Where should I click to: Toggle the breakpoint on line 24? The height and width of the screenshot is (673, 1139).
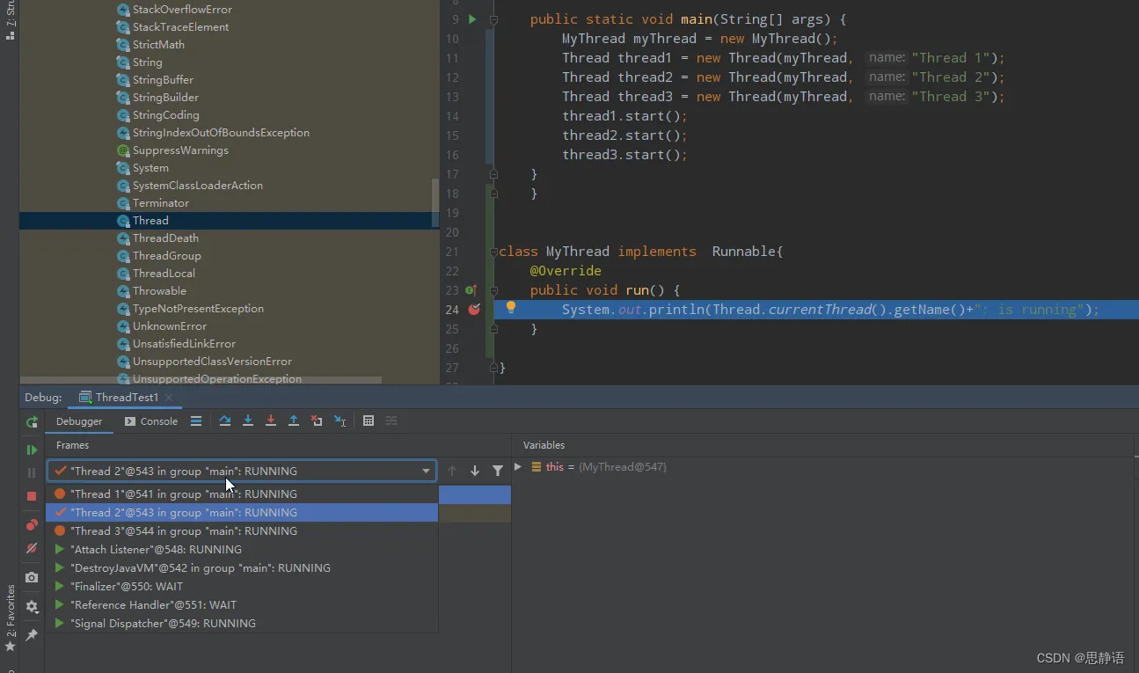click(x=474, y=310)
